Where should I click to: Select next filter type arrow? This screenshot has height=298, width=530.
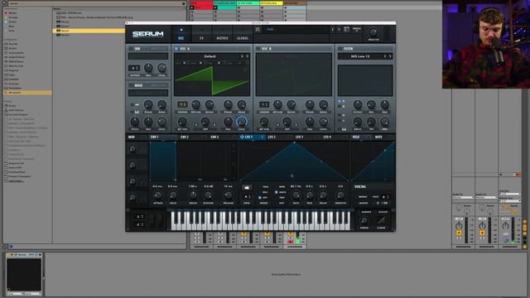pyautogui.click(x=390, y=56)
